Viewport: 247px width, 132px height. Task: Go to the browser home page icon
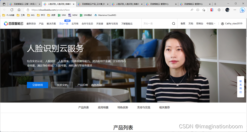[19, 10]
